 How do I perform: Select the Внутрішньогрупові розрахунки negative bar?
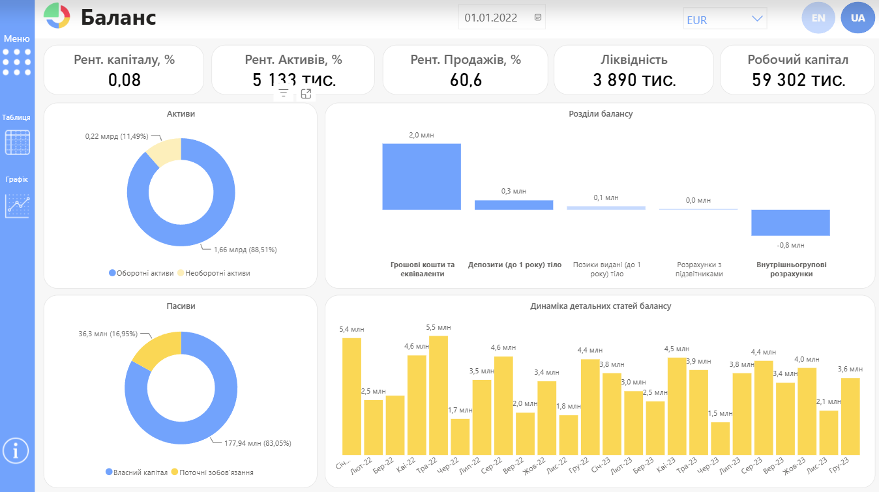pos(790,223)
